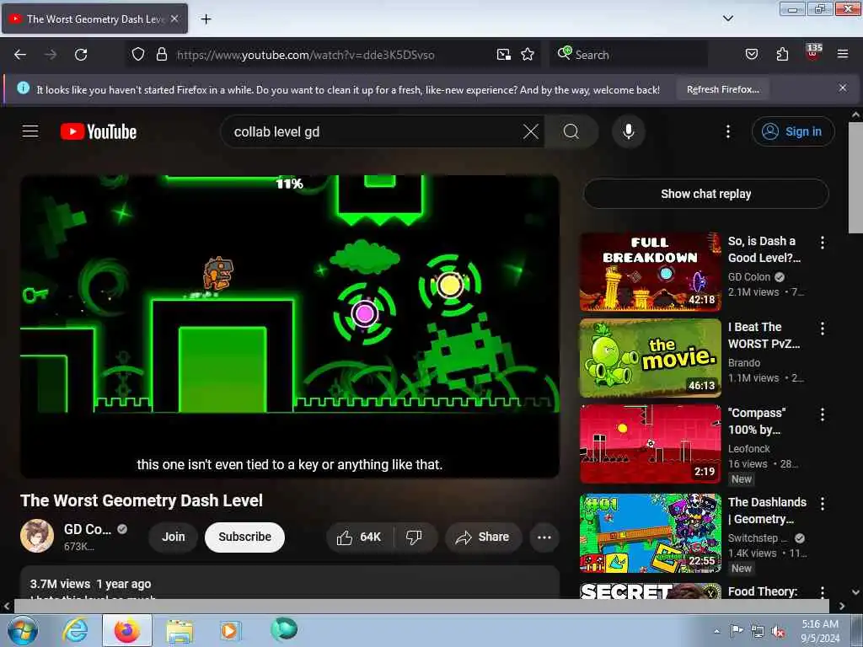This screenshot has width=863, height=647.
Task: Click the Firefox Search box
Action: pos(628,55)
